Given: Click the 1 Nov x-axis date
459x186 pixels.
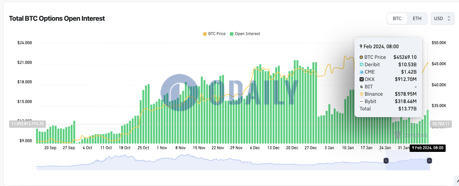Looking at the screenshot, I should coord(162,148).
